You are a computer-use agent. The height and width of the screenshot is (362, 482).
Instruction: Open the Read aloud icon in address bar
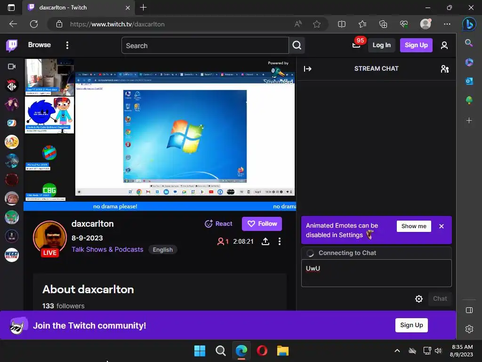click(298, 24)
